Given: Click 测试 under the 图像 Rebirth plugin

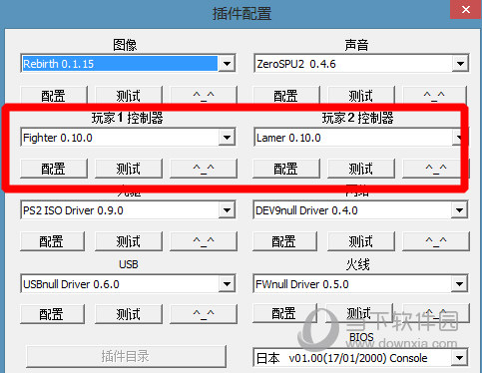Looking at the screenshot, I should [x=129, y=96].
